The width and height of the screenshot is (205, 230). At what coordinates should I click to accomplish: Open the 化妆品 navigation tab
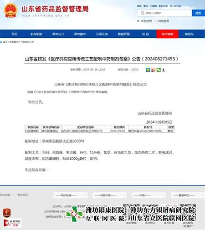189,34
